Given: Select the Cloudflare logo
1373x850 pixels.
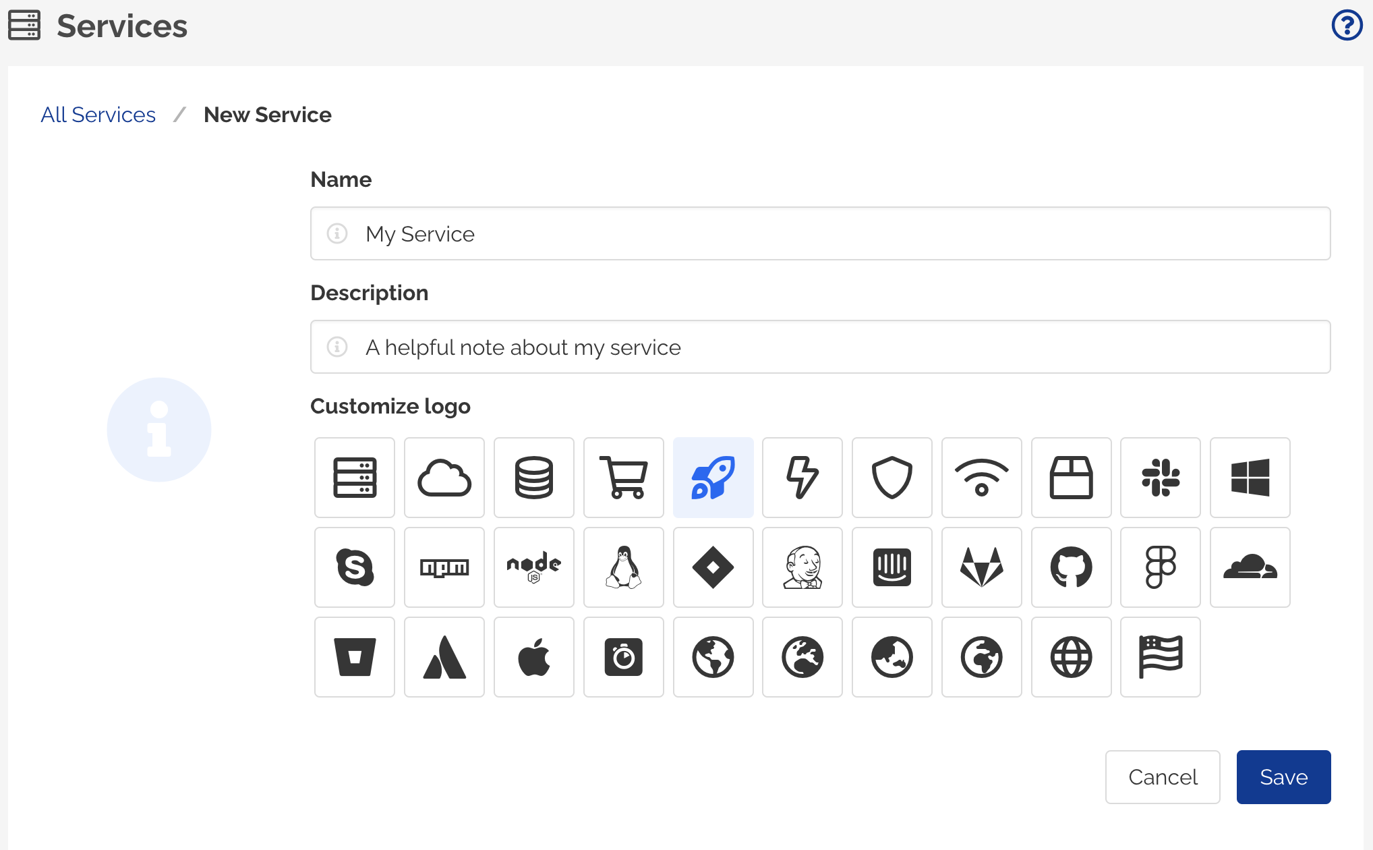Looking at the screenshot, I should pyautogui.click(x=1250, y=567).
